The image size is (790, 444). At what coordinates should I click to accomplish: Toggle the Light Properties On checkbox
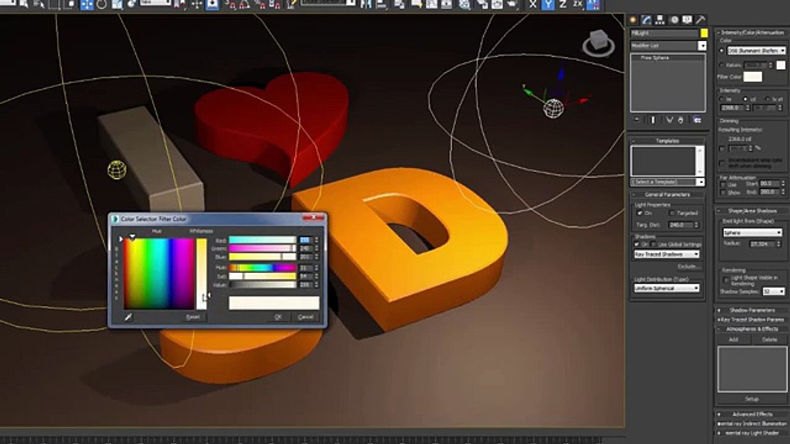(639, 213)
